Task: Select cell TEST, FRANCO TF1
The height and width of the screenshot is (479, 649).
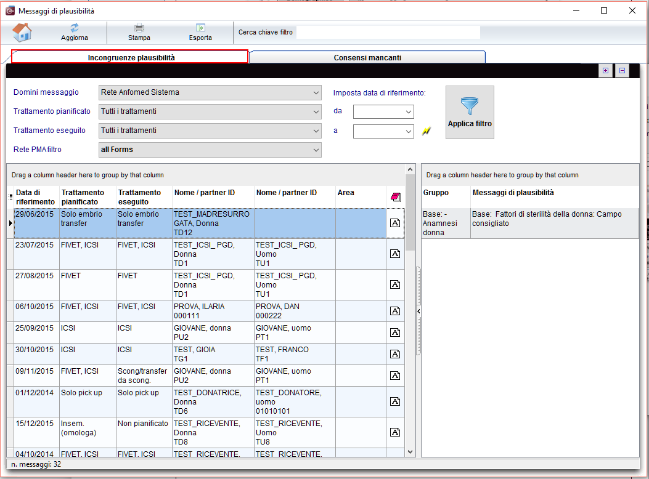Action: 295,354
